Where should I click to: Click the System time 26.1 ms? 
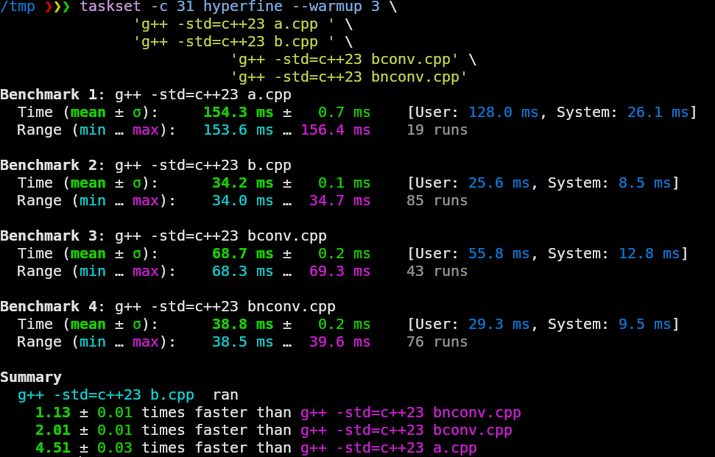[x=657, y=113]
